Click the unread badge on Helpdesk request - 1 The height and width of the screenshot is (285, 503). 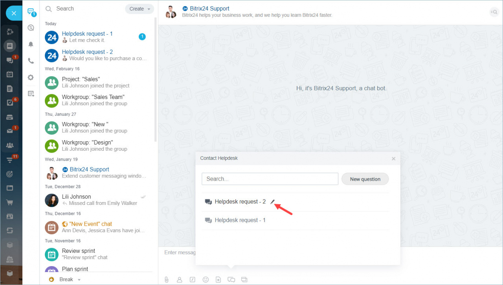pyautogui.click(x=142, y=37)
